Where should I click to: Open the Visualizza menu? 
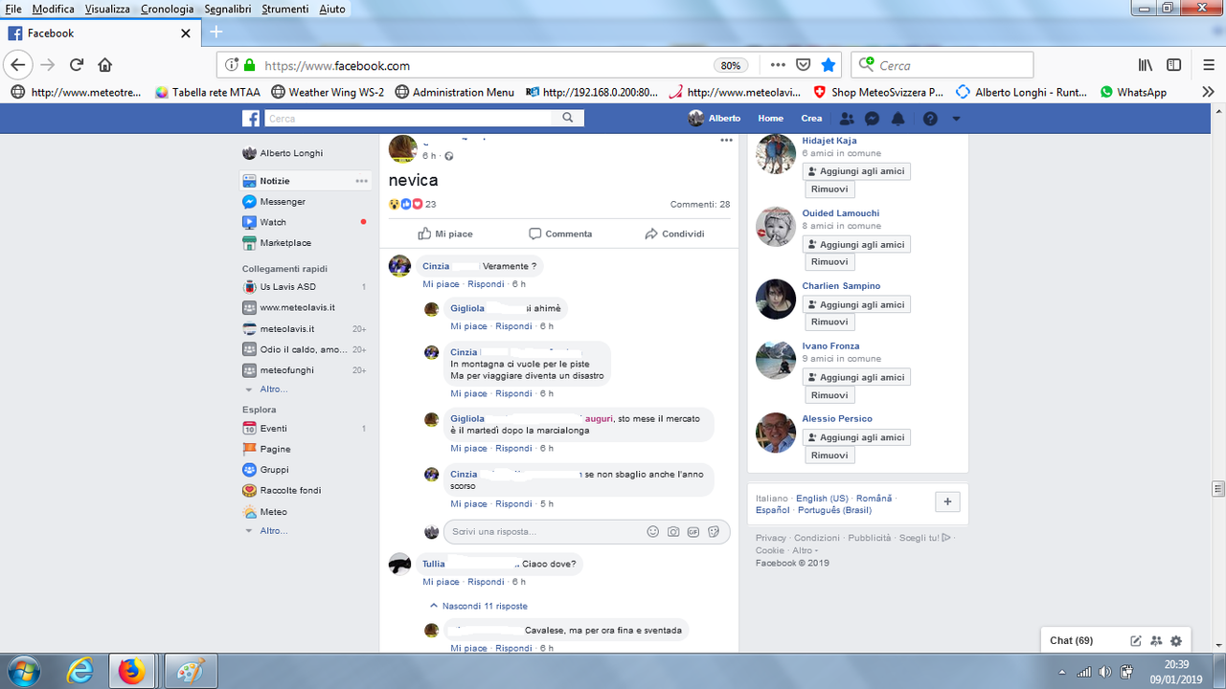107,9
